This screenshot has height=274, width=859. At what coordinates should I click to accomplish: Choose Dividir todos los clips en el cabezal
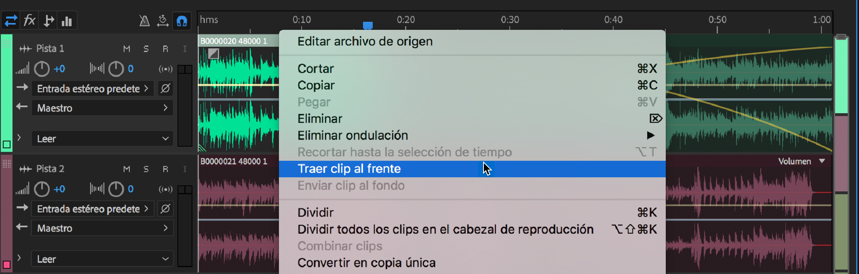point(445,229)
